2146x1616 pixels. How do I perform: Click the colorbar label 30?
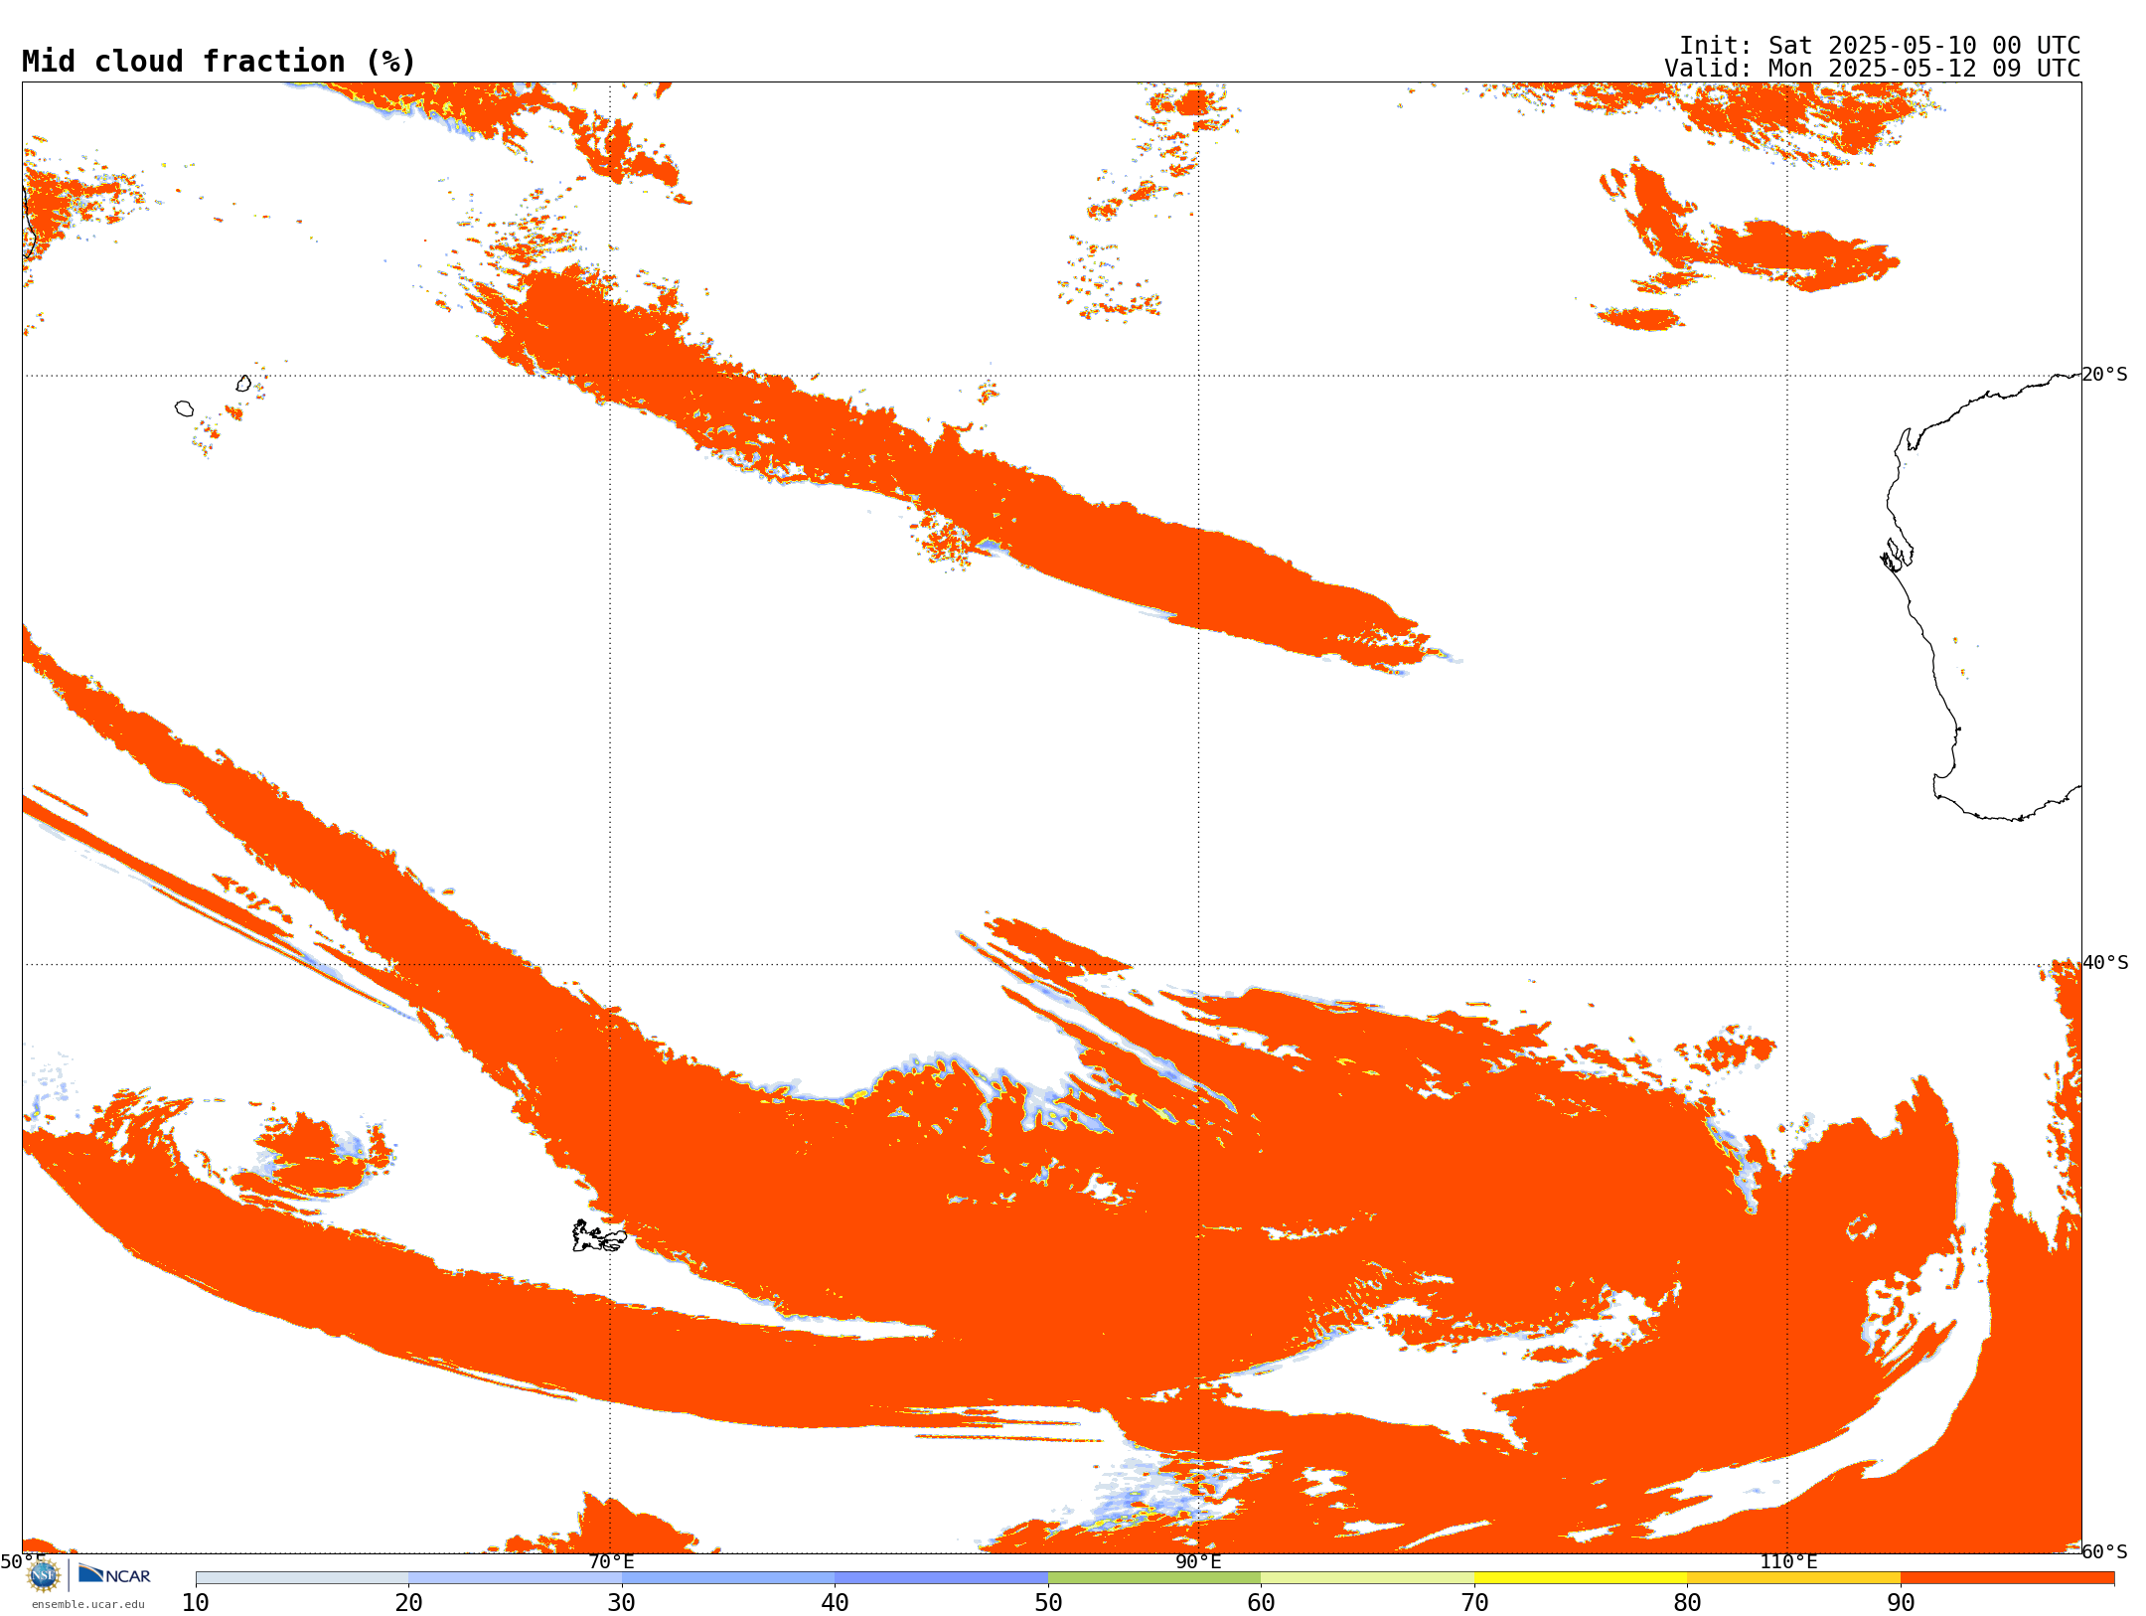click(x=622, y=1603)
